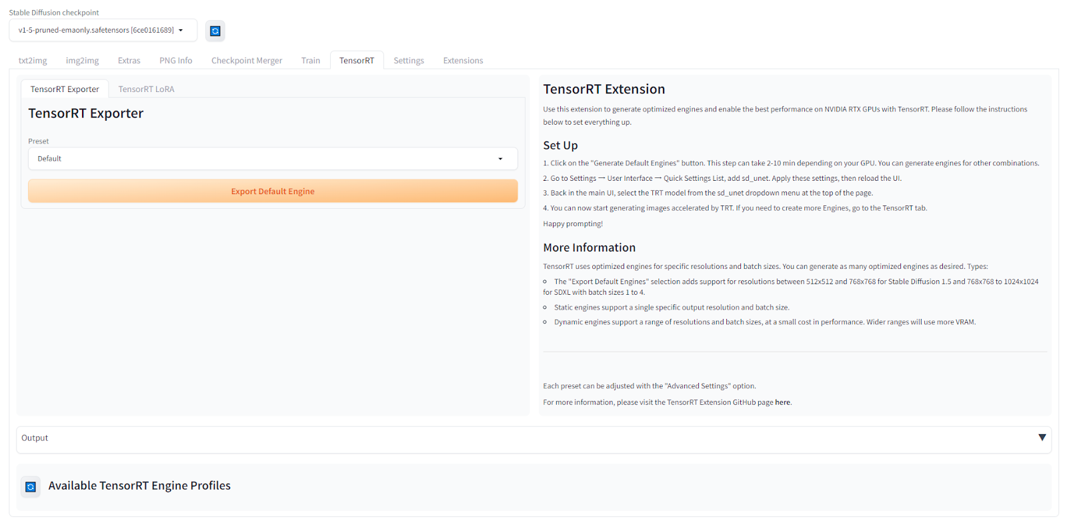Click the step 3 'Back in the main UI' instruction

(708, 193)
